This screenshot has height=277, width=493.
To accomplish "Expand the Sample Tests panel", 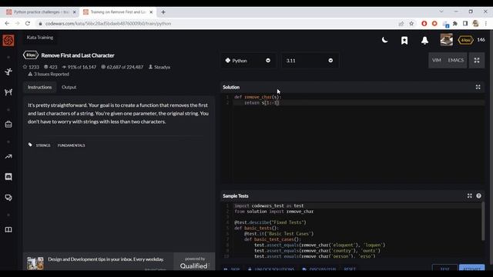I will (x=469, y=195).
